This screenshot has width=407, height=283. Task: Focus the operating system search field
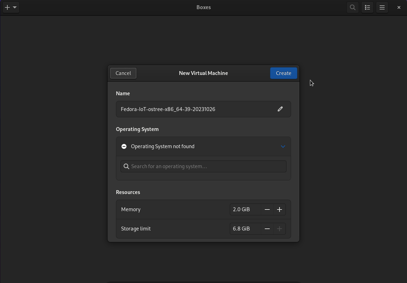pos(203,166)
